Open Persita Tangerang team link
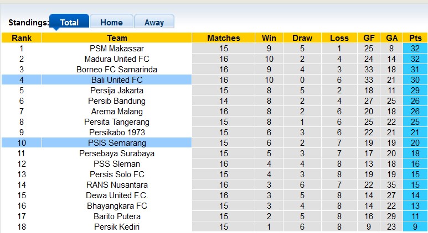The width and height of the screenshot is (428, 233). pos(117,122)
